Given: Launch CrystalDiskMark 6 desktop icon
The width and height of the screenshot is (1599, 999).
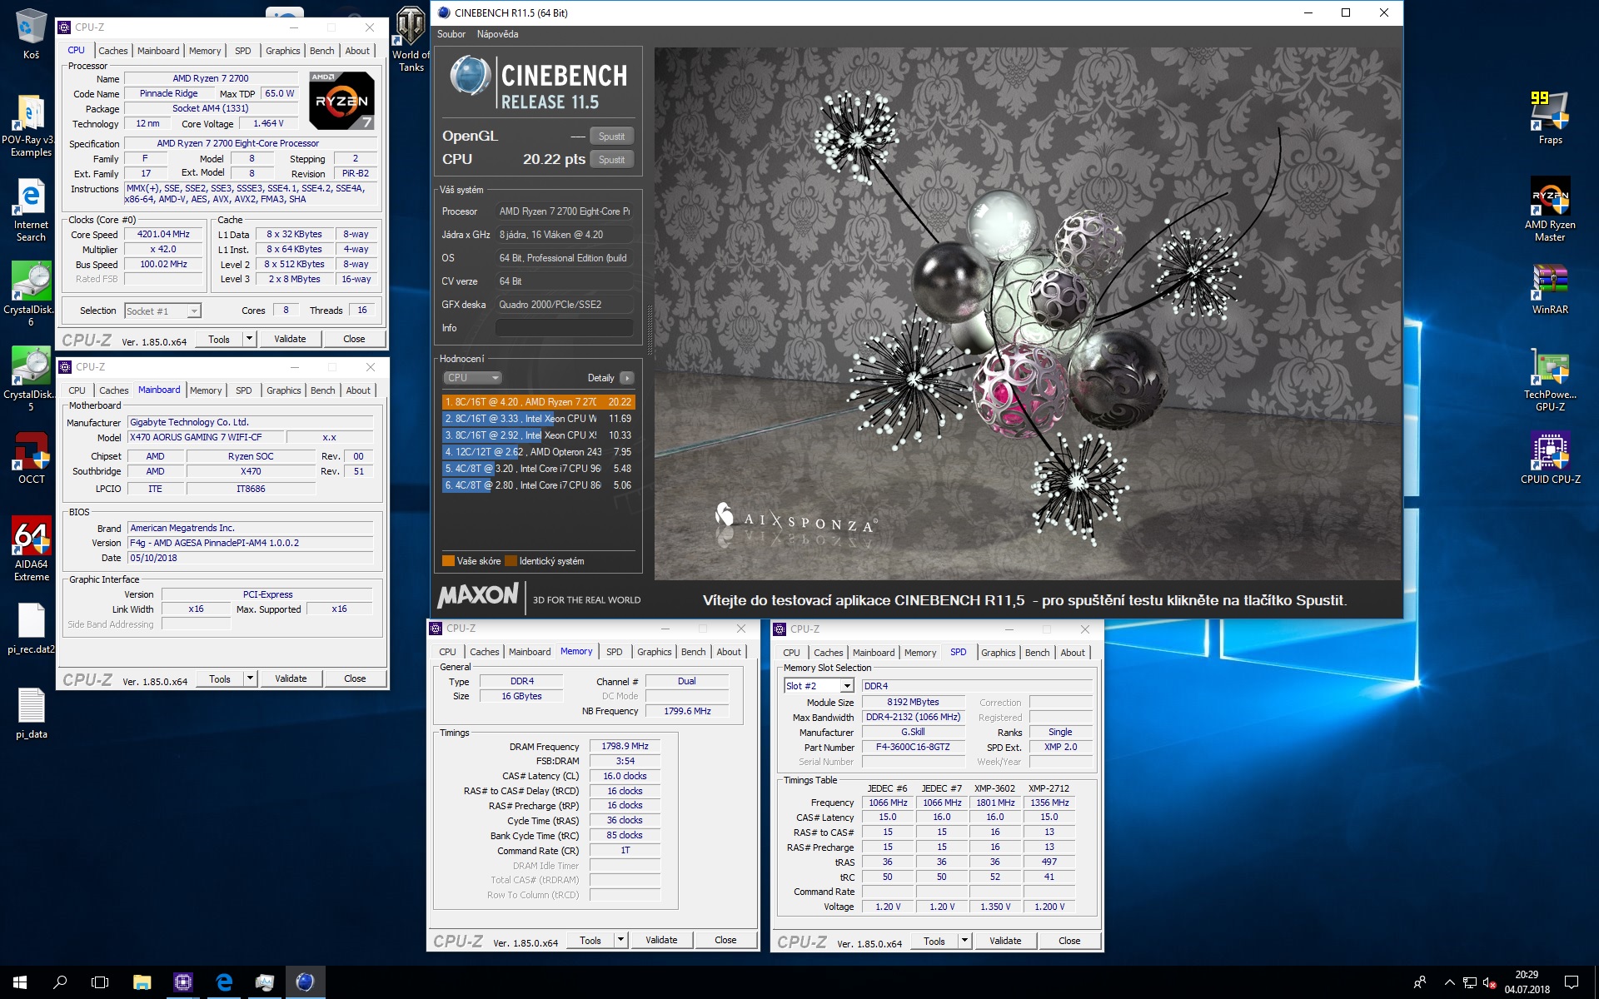Looking at the screenshot, I should [x=31, y=293].
